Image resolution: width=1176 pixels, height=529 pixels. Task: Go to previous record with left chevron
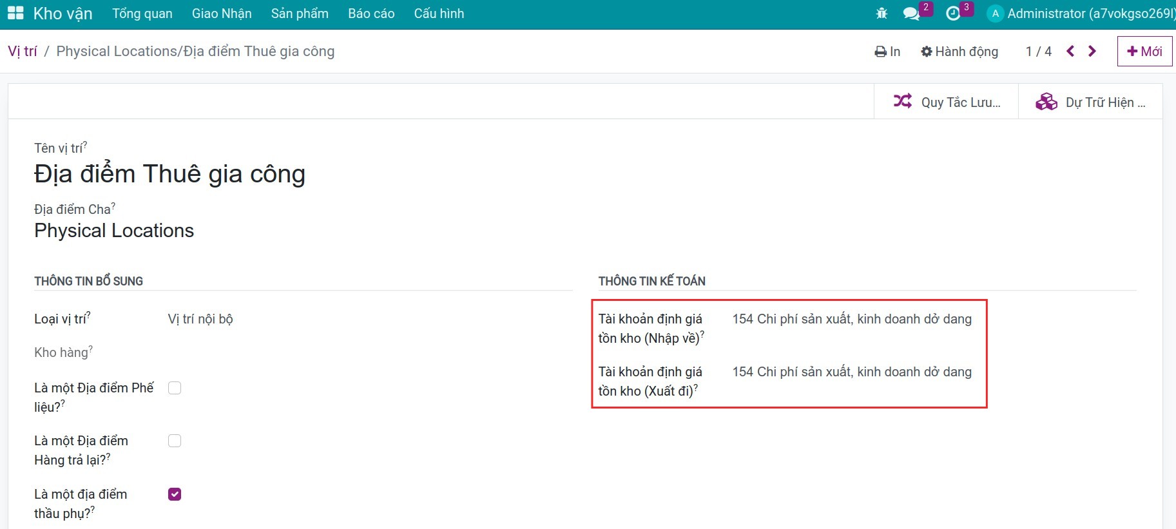tap(1070, 51)
